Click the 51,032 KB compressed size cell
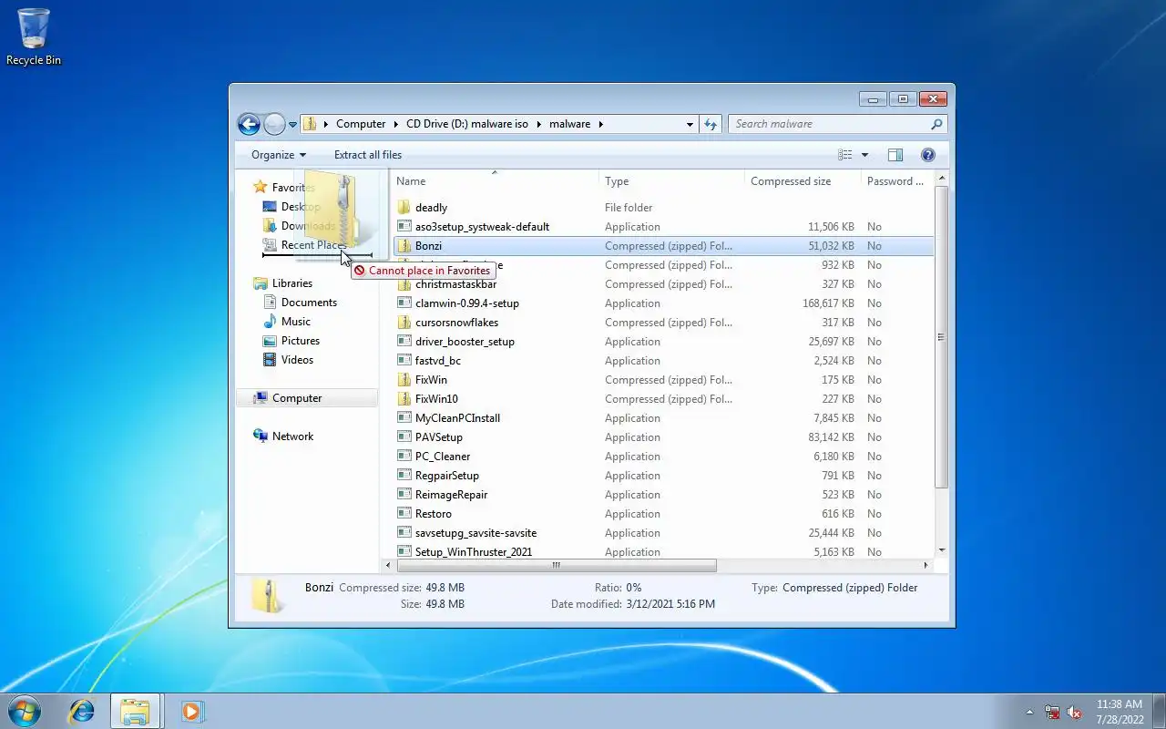The width and height of the screenshot is (1166, 729). [831, 246]
